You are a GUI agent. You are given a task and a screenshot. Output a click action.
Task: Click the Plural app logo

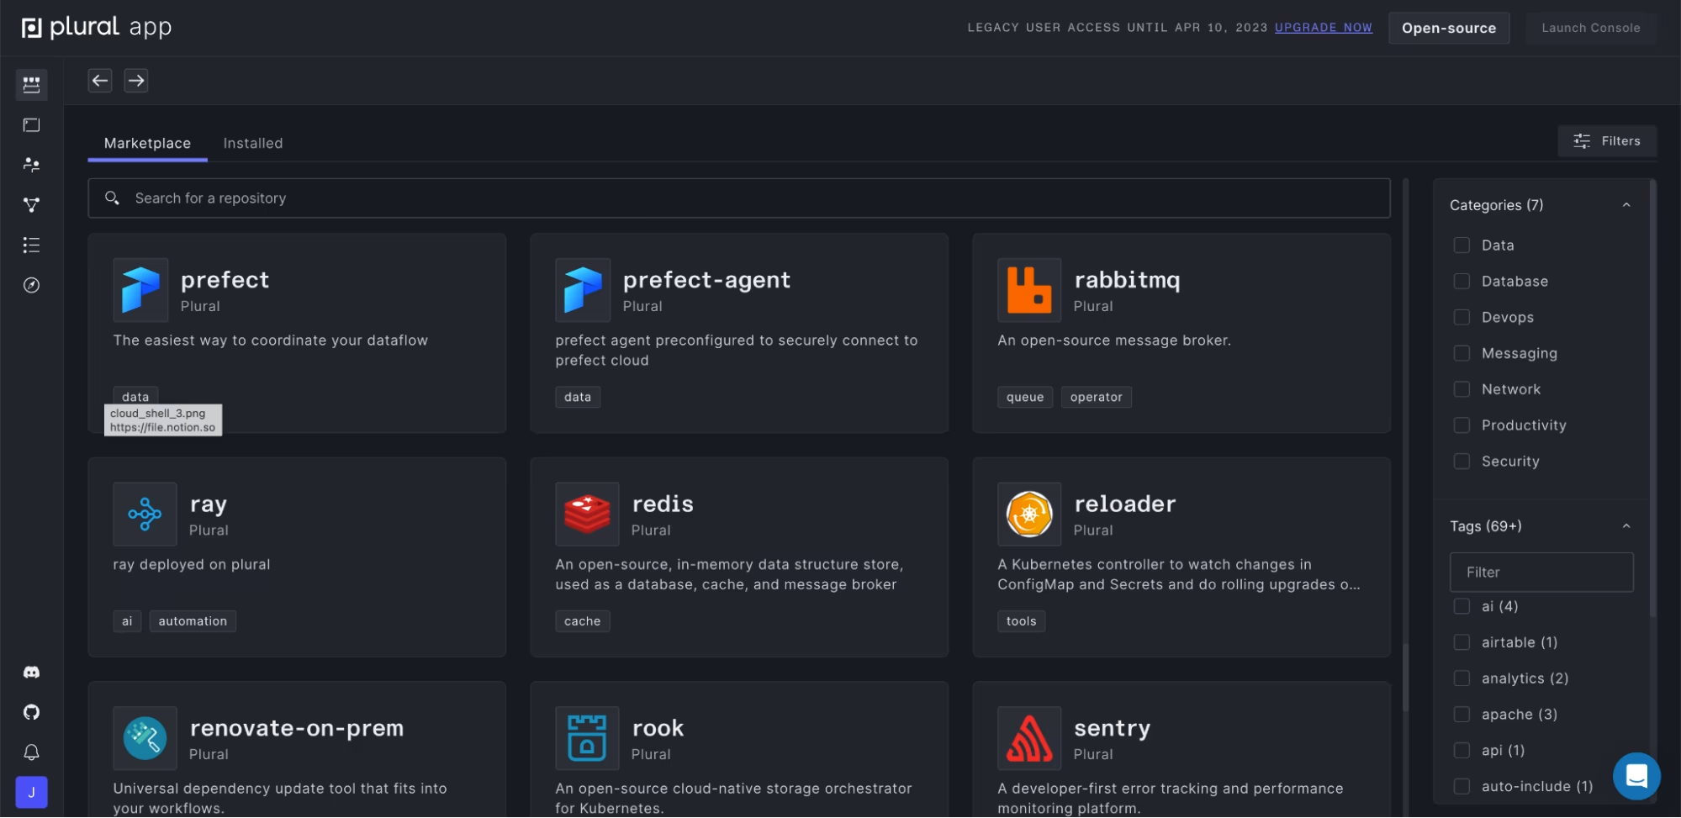click(97, 28)
